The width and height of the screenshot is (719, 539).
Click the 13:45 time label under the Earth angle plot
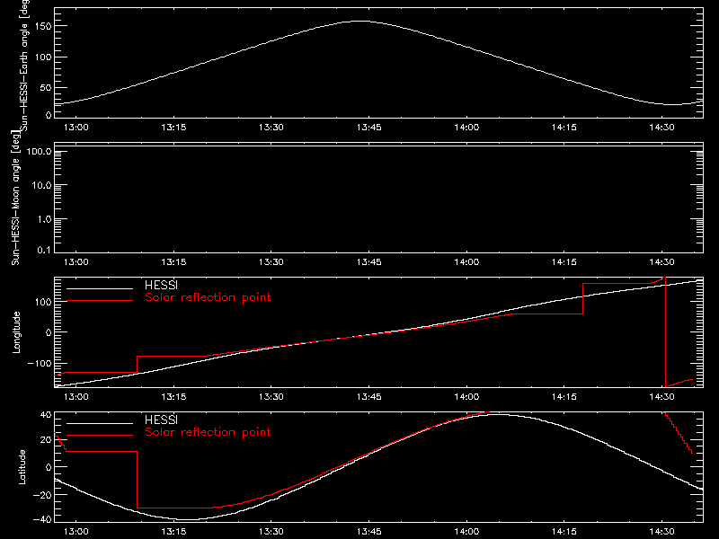(369, 128)
